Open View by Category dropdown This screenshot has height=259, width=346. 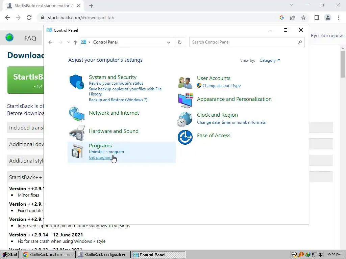(270, 60)
